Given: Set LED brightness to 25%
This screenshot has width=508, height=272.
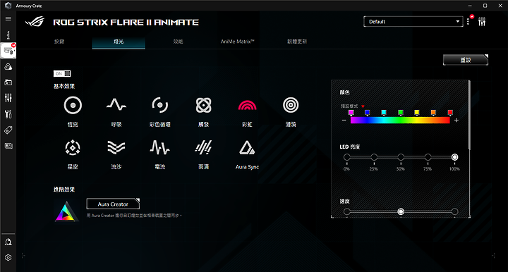Looking at the screenshot, I should (374, 157).
